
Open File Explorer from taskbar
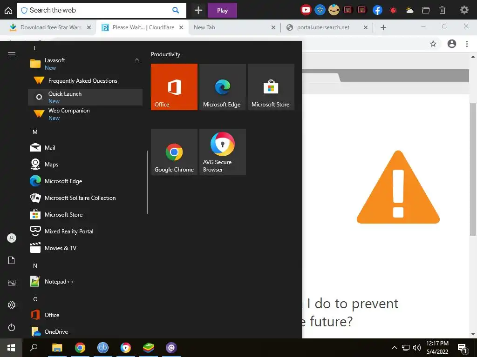[57, 348]
